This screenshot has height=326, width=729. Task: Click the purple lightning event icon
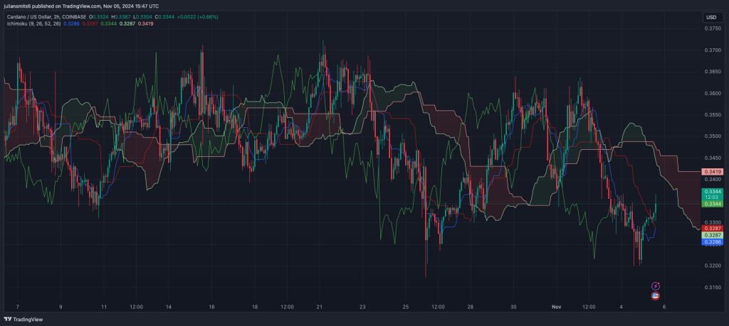[x=655, y=286]
